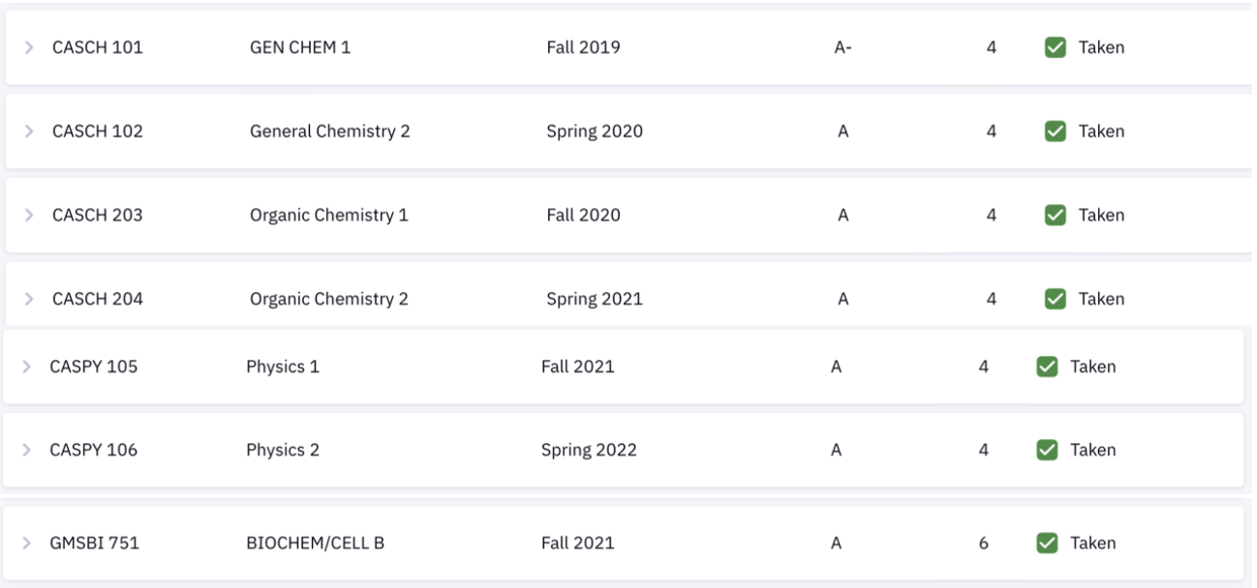Expand the CASCH 101 course row
Viewport: 1257px width, 588px height.
[29, 47]
